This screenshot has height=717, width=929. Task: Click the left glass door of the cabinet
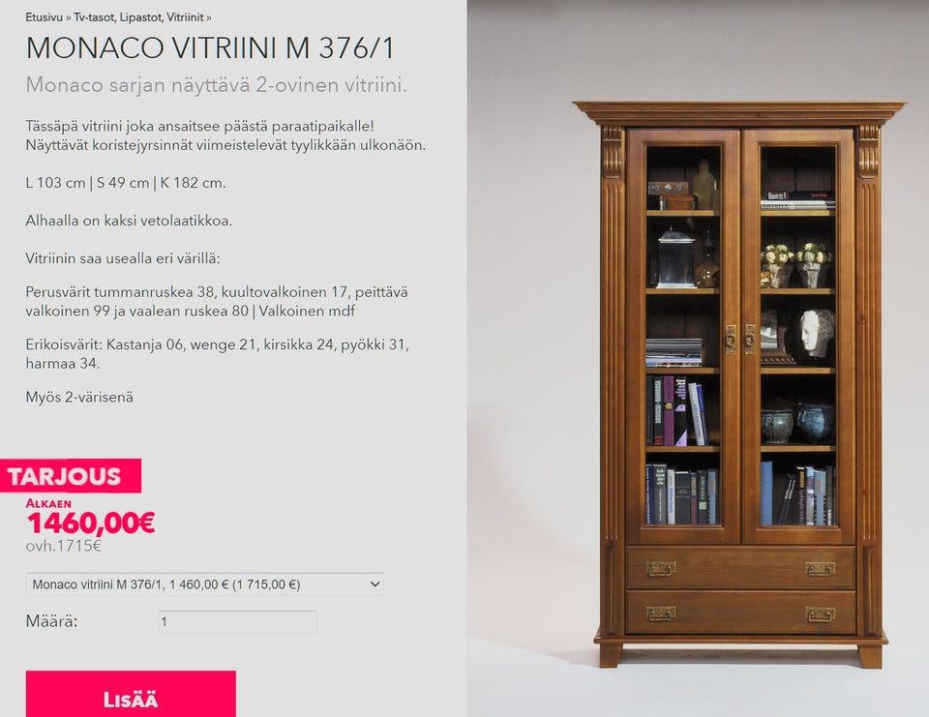tap(682, 336)
